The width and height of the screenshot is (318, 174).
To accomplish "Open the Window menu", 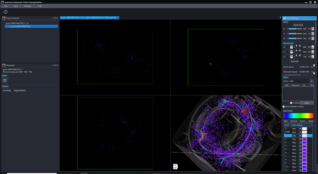I will 28,6.
